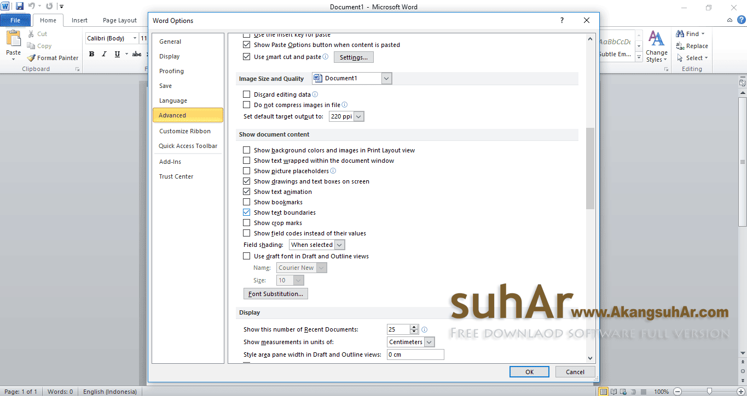Activate the Format Painter brush
Screen dimensions: 747x396
click(x=31, y=58)
